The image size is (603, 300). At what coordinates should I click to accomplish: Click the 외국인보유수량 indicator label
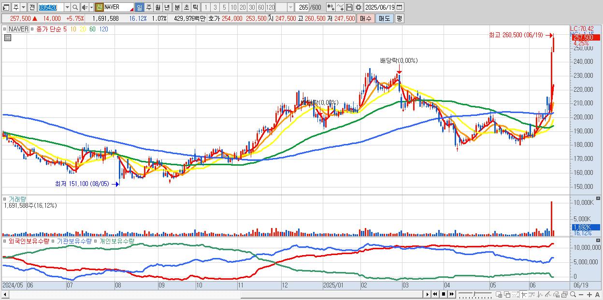point(29,241)
